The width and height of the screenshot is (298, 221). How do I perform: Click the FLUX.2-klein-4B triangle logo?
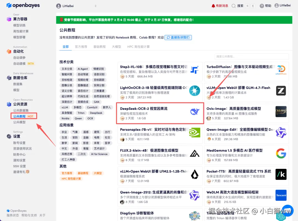[x=195, y=153]
